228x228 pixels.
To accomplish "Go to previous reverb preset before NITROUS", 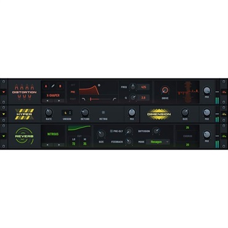I will (x=47, y=145).
